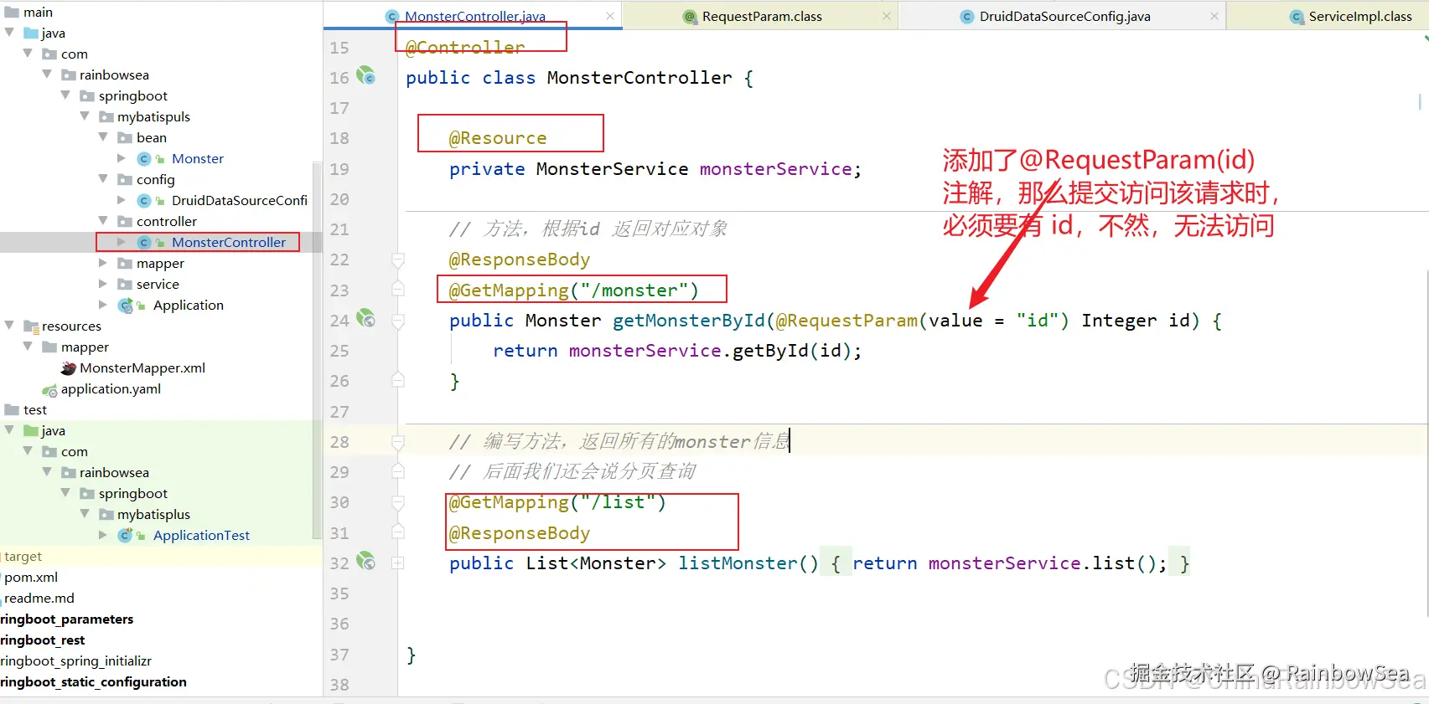Screen dimensions: 1429x704
Task: Collapse the resources folder node
Action: pyautogui.click(x=9, y=325)
